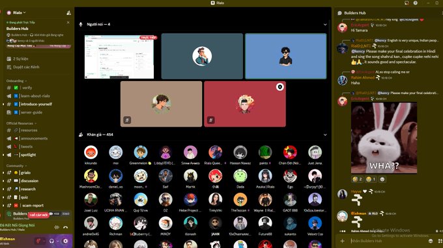Select the speaker tile with blue background
The image size is (443, 248).
tap(285, 56)
